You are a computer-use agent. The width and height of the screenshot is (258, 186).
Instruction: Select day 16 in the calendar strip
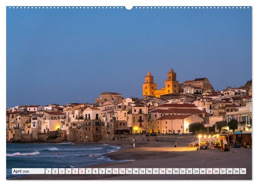pos(149,171)
